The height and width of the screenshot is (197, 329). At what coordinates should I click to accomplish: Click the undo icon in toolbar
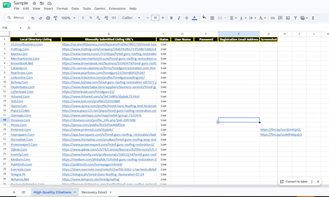33,18
